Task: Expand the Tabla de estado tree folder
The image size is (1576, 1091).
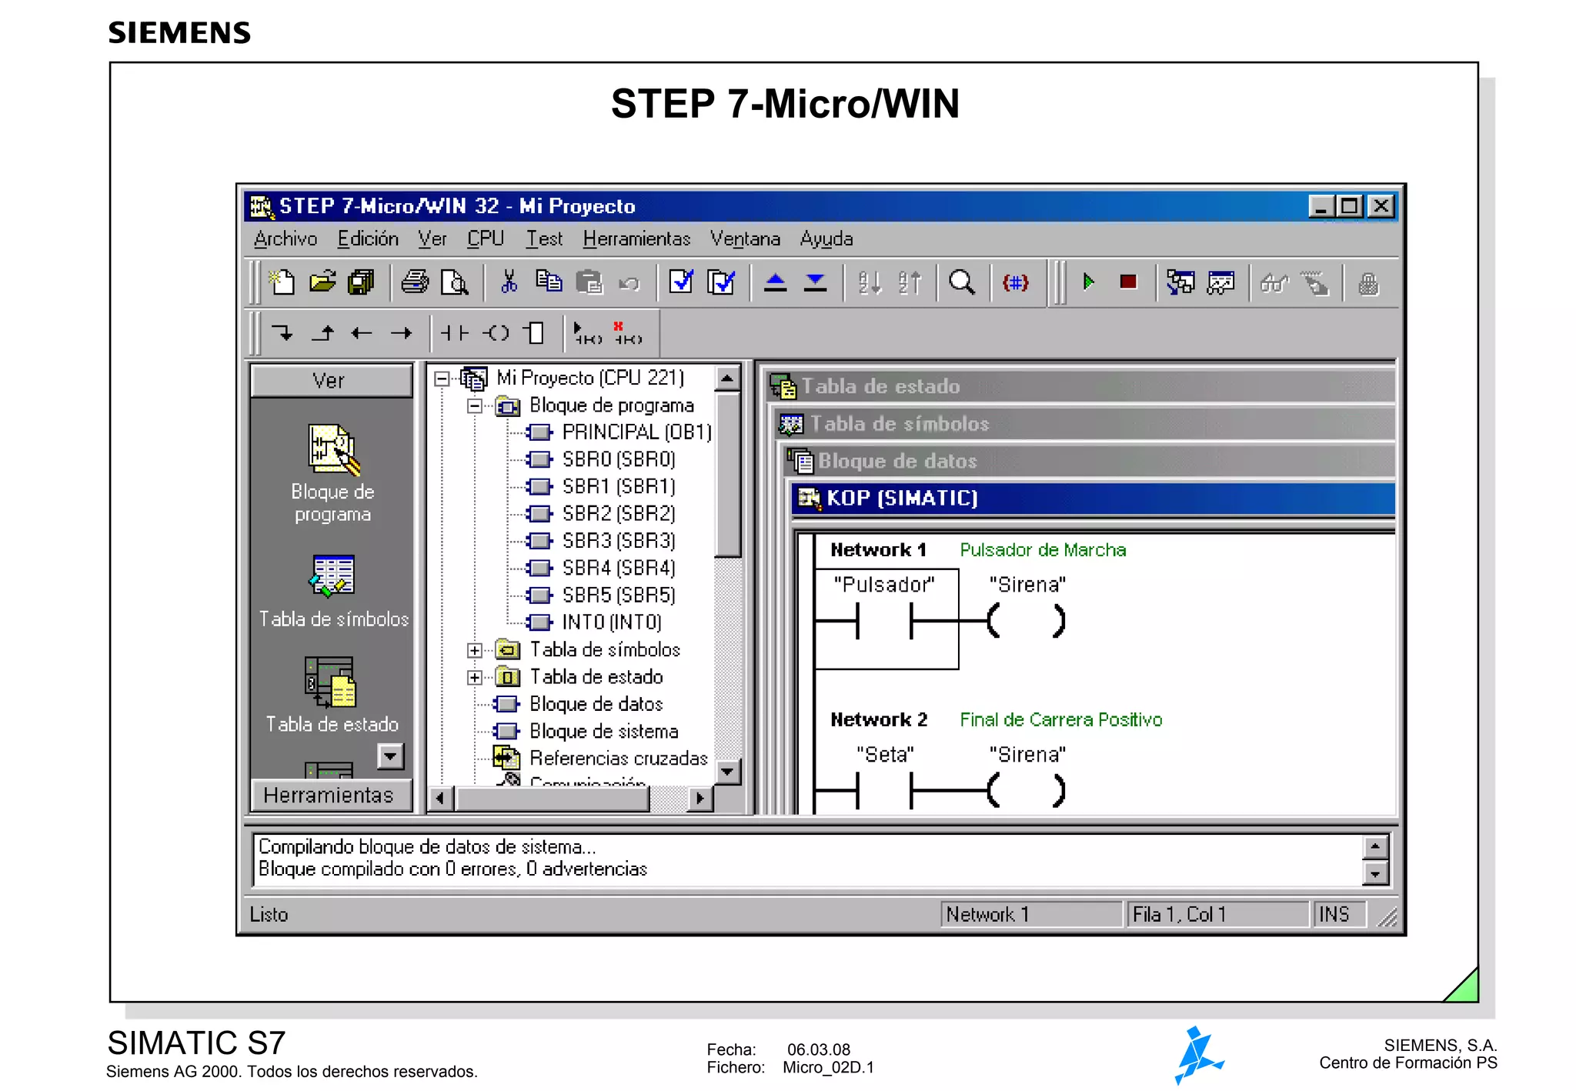Action: (475, 678)
